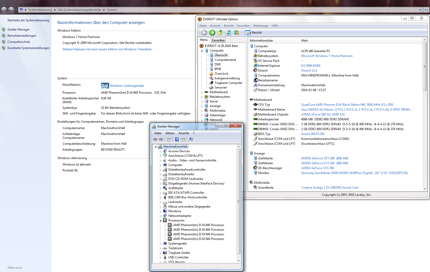Image resolution: width=430 pixels, height=272 pixels.
Task: Click the Control Panel back button
Action: click(4, 10)
